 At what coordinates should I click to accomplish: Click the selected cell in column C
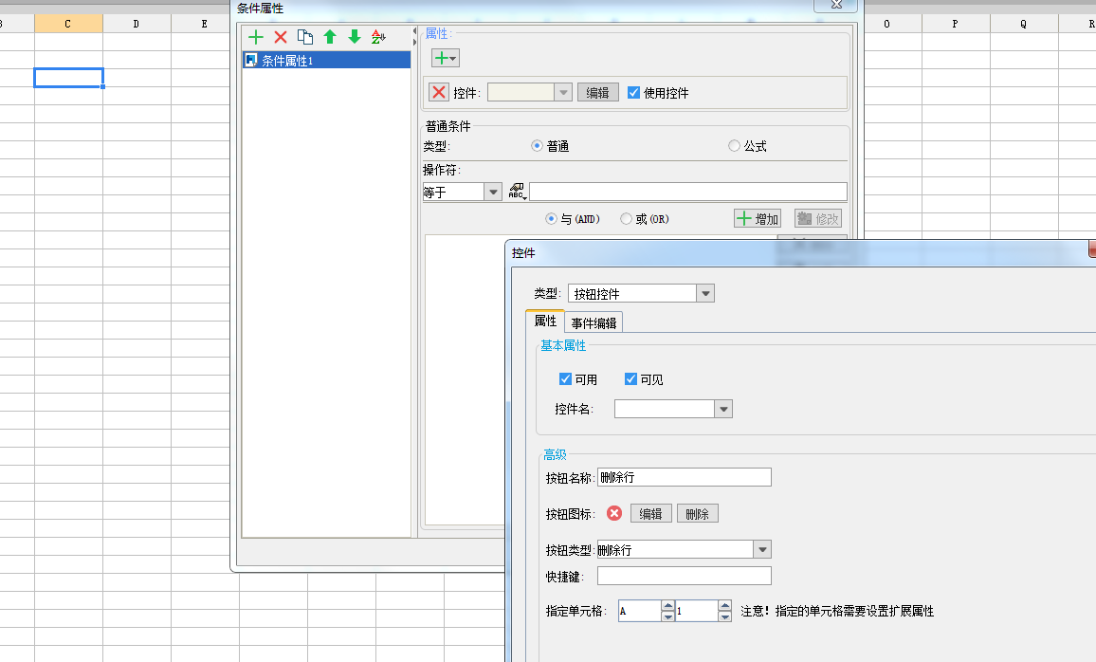tap(68, 78)
